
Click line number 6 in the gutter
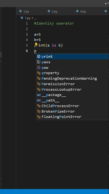click(x=27, y=51)
